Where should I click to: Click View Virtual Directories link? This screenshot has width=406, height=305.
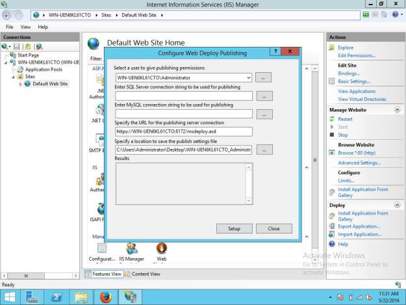pos(362,99)
